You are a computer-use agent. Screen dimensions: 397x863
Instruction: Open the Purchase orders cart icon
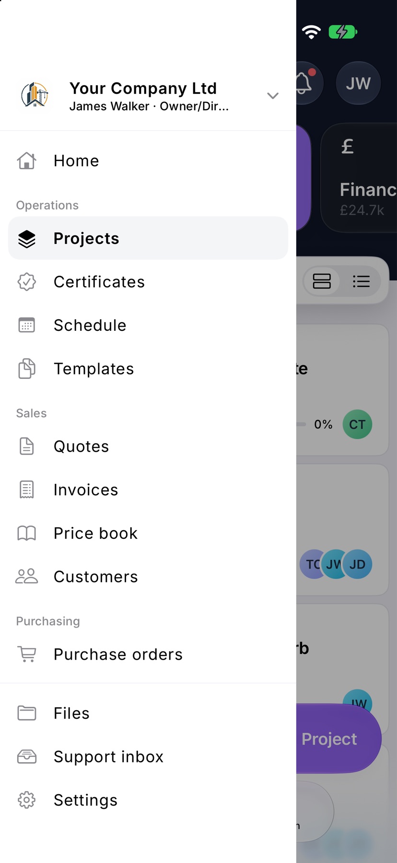(x=27, y=654)
